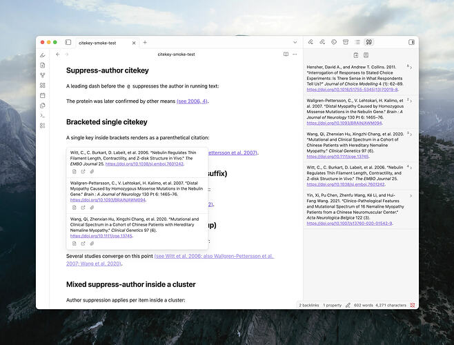Open Hensher DOI link in sidebar

(x=352, y=90)
